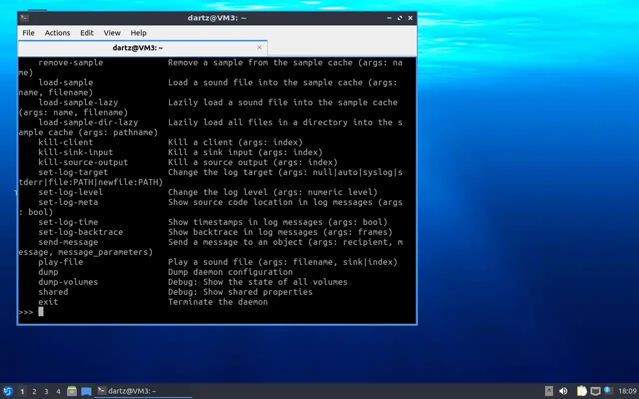Click the terminal window title bar text
Viewport: 639px width, 399px height.
click(x=217, y=18)
